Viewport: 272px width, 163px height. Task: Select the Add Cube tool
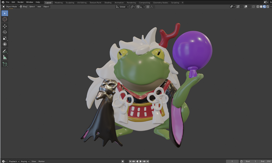point(5,64)
